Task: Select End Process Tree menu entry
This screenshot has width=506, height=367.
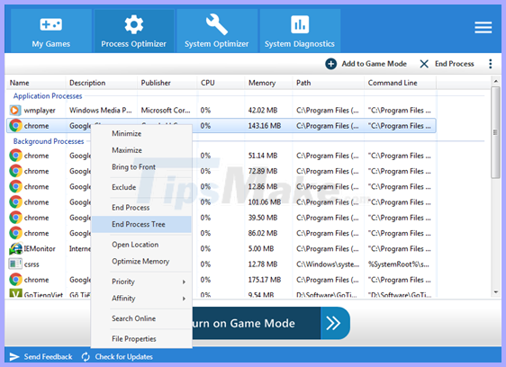Action: (141, 224)
